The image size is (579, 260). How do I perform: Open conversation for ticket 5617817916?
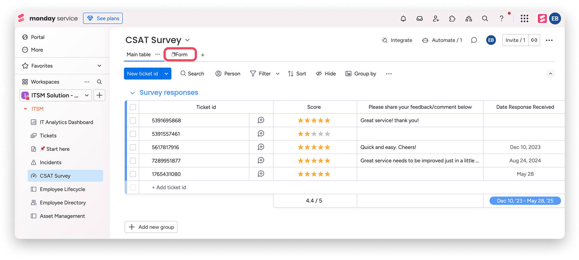(x=261, y=147)
